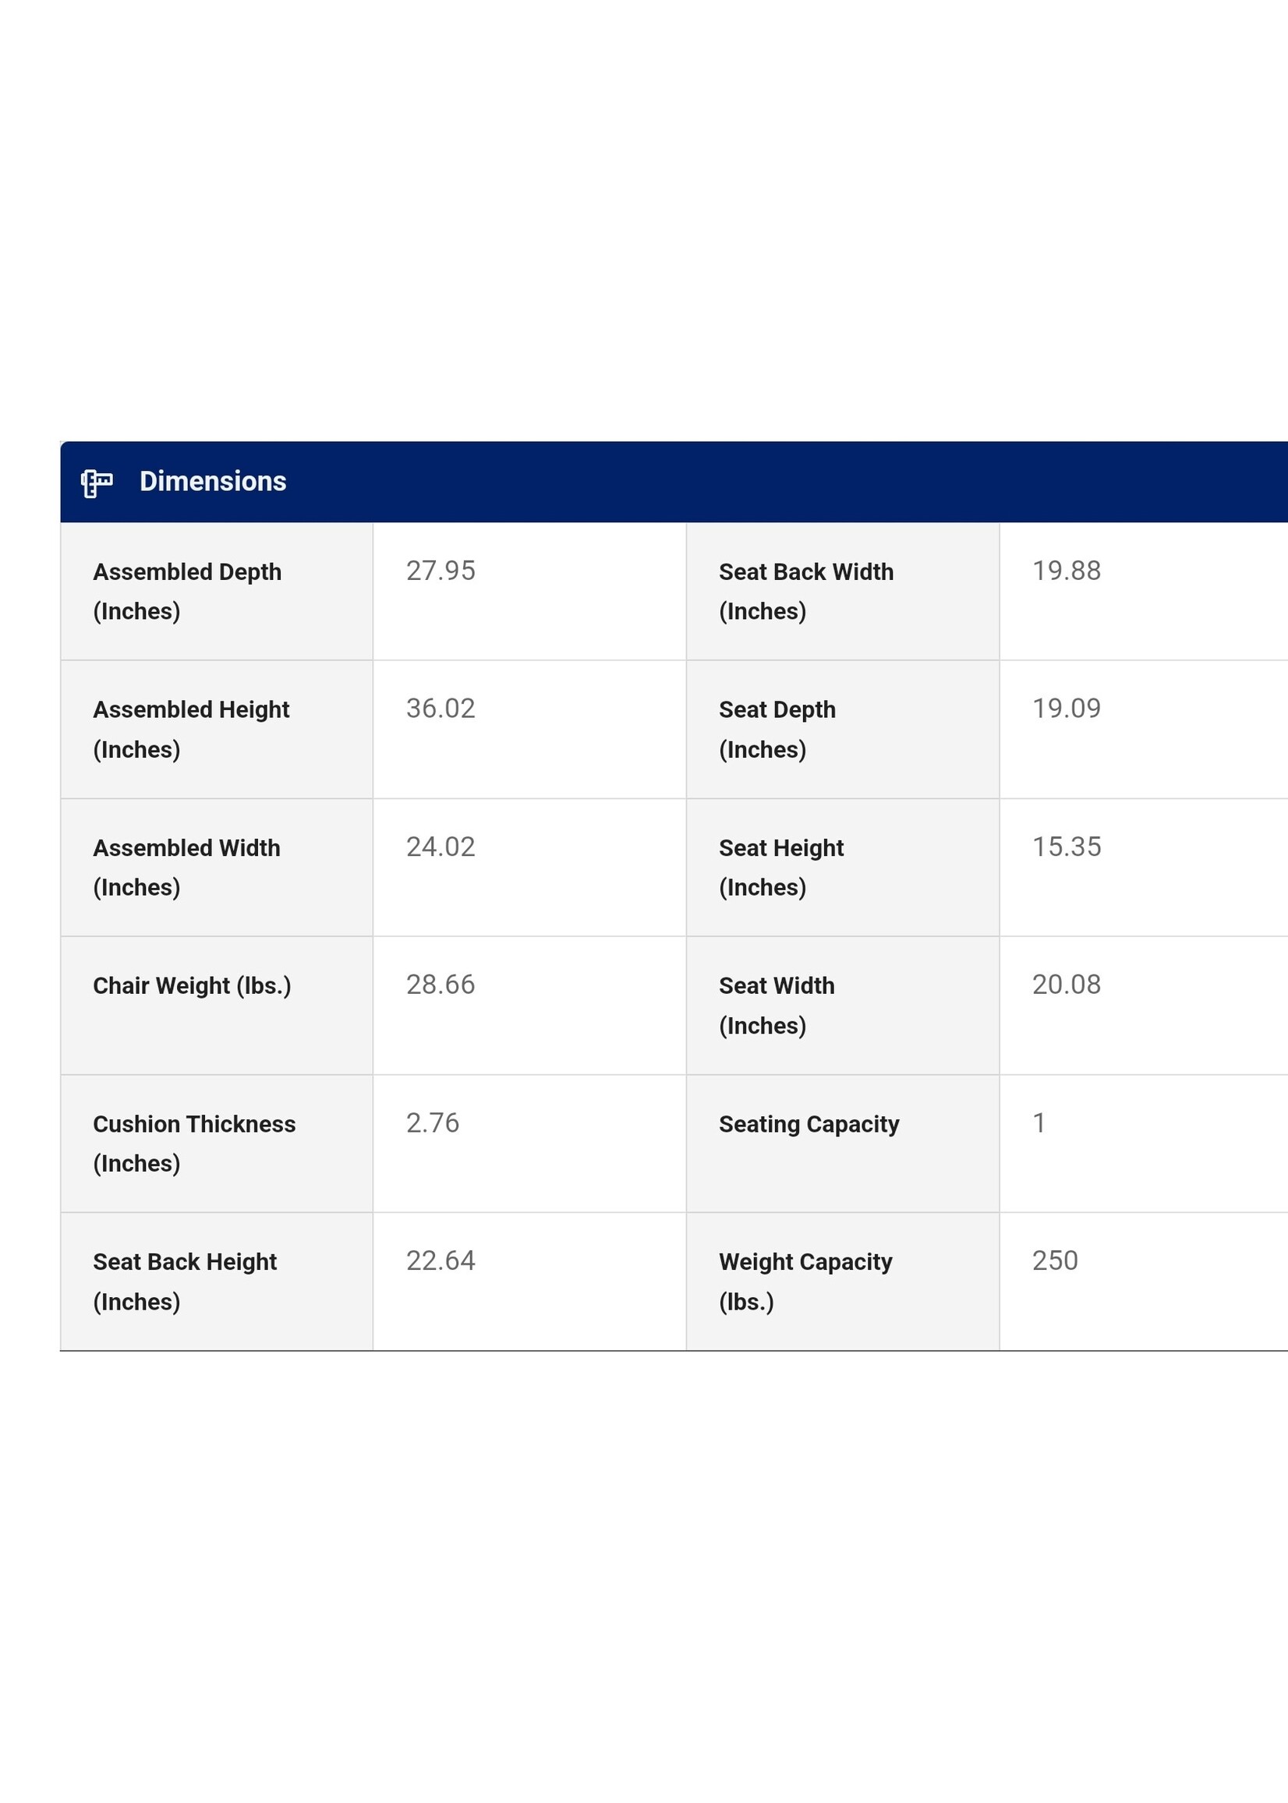Select the 15.35 seat height value
This screenshot has width=1288, height=1803.
click(1066, 847)
